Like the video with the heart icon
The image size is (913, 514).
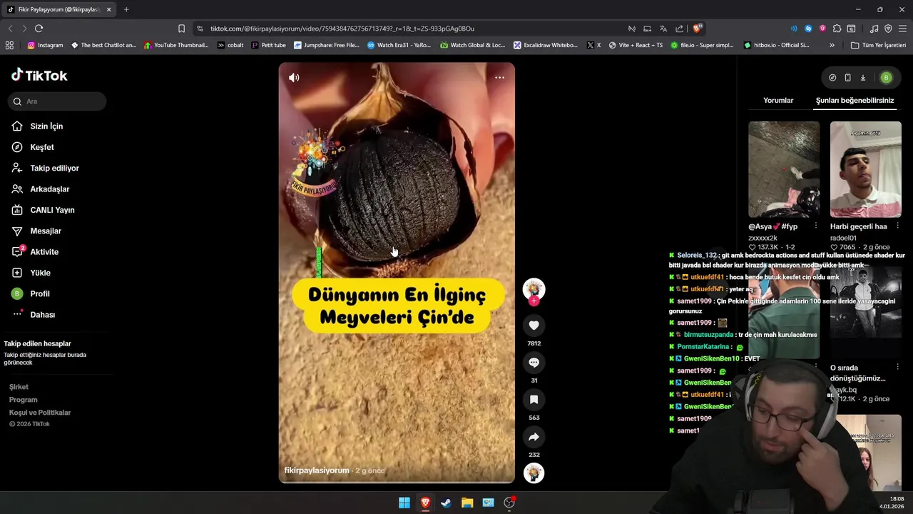(534, 326)
